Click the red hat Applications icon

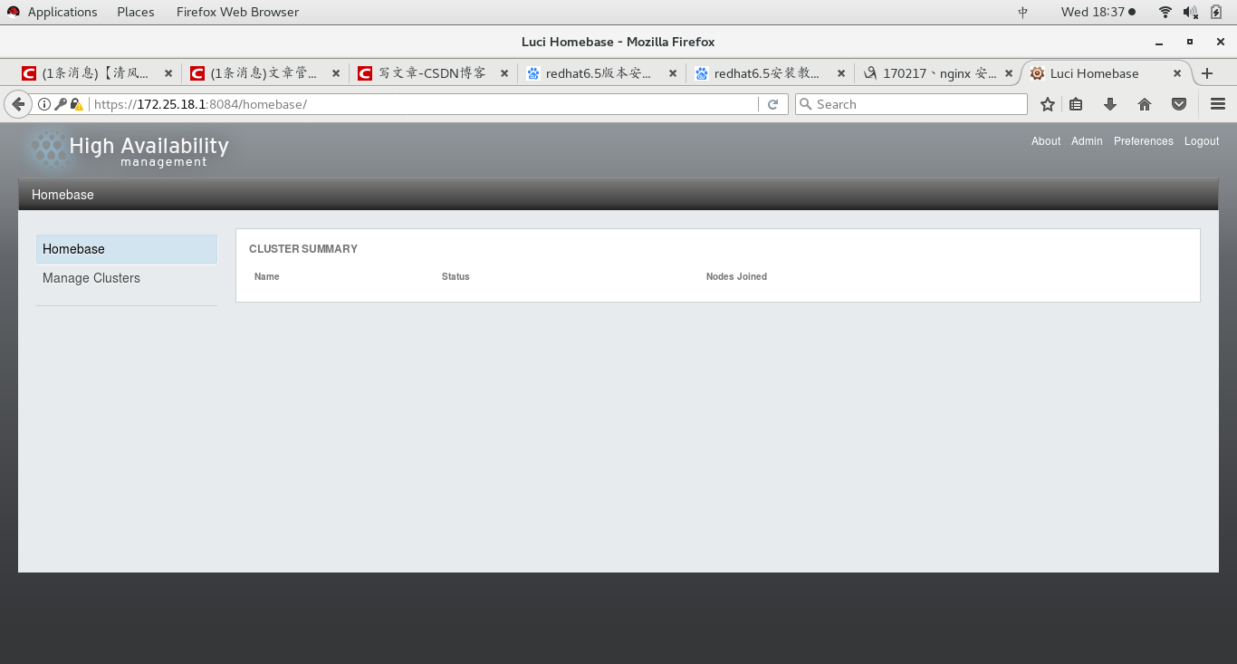pyautogui.click(x=14, y=12)
